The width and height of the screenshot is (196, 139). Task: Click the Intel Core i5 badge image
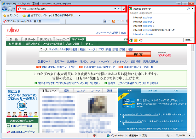pos(129,103)
